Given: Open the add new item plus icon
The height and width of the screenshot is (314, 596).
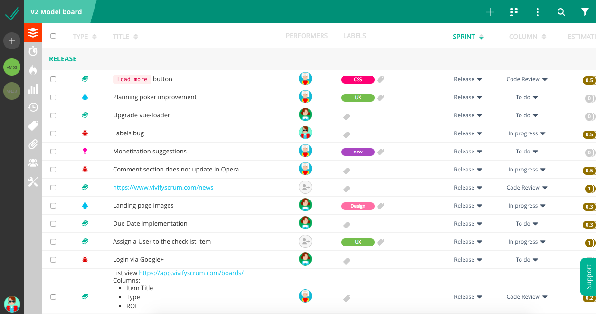Looking at the screenshot, I should (x=490, y=12).
